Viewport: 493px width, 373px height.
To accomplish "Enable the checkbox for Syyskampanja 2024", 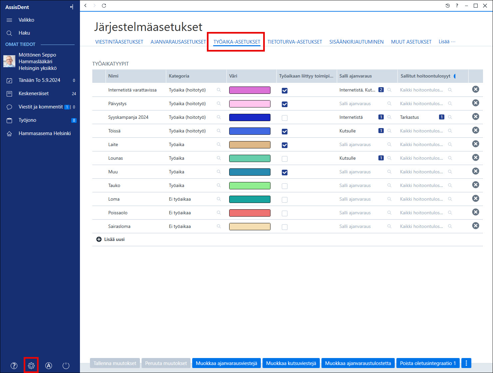I will click(x=284, y=118).
